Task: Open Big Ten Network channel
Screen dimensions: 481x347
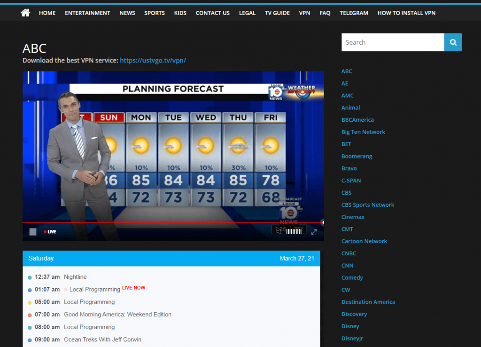Action: pyautogui.click(x=363, y=132)
